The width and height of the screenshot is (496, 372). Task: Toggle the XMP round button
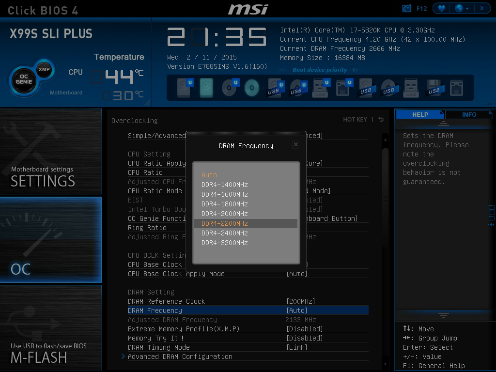[44, 69]
